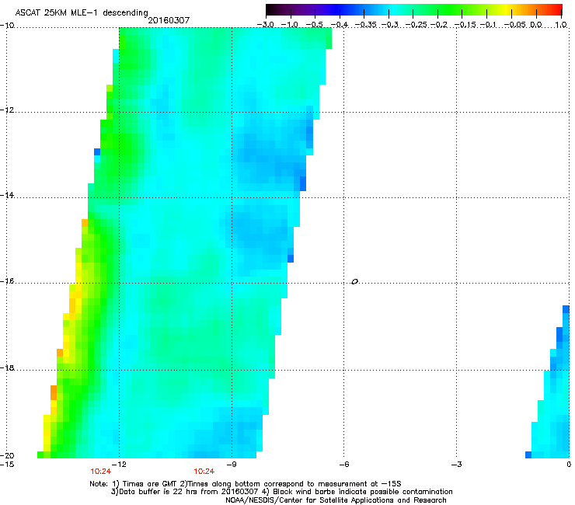Click the red 10:24 timestamp left of the -12 longitude label
This screenshot has height=505, width=575.
pos(101,472)
